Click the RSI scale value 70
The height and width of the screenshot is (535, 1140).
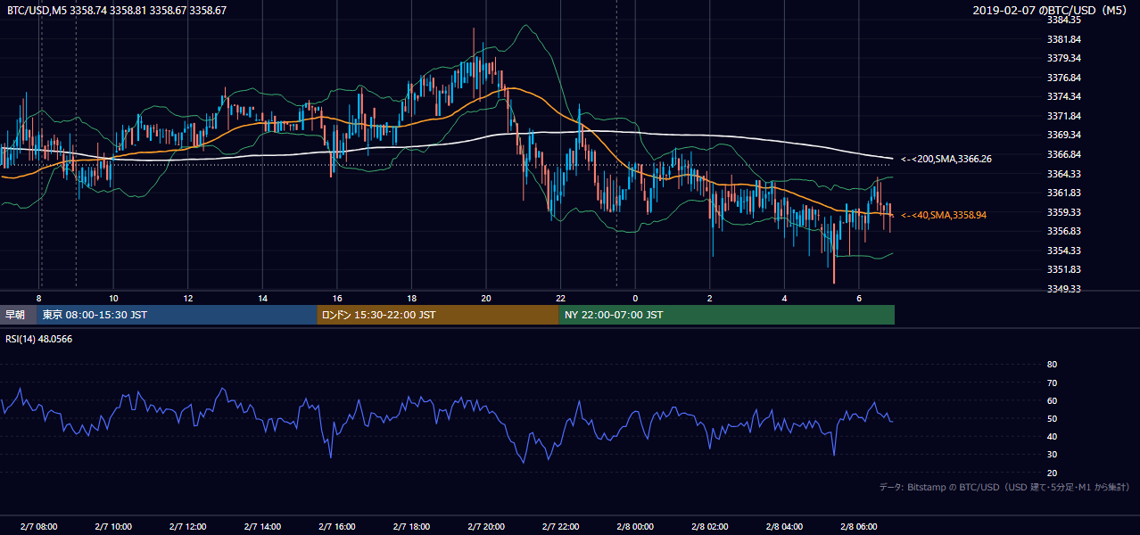[1052, 383]
